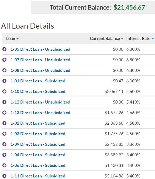Image resolution: width=155 pixels, height=179 pixels.
Task: Expand the 1-05 Direct Loan plus icon
Action: (x=4, y=49)
